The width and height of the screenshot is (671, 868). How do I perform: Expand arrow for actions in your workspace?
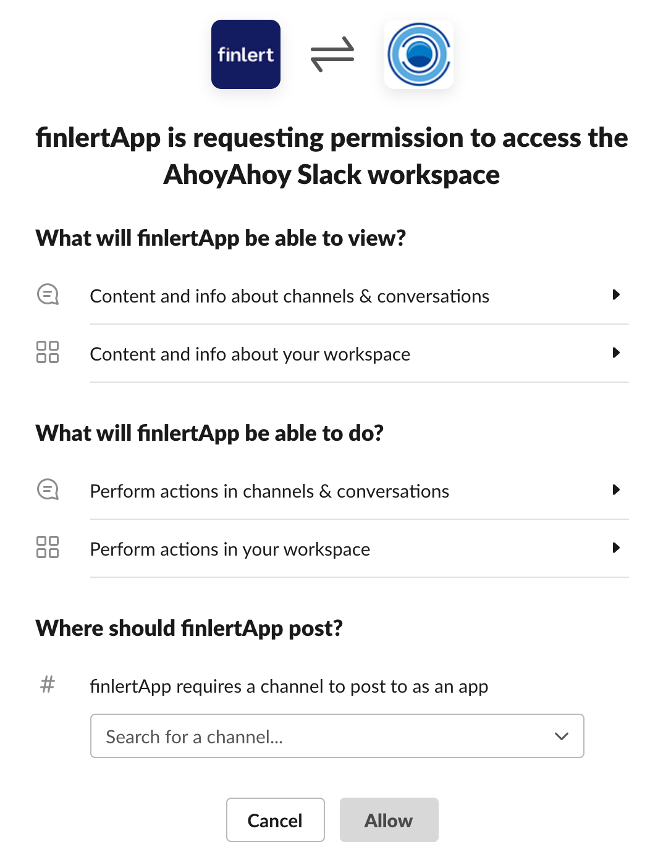[615, 548]
